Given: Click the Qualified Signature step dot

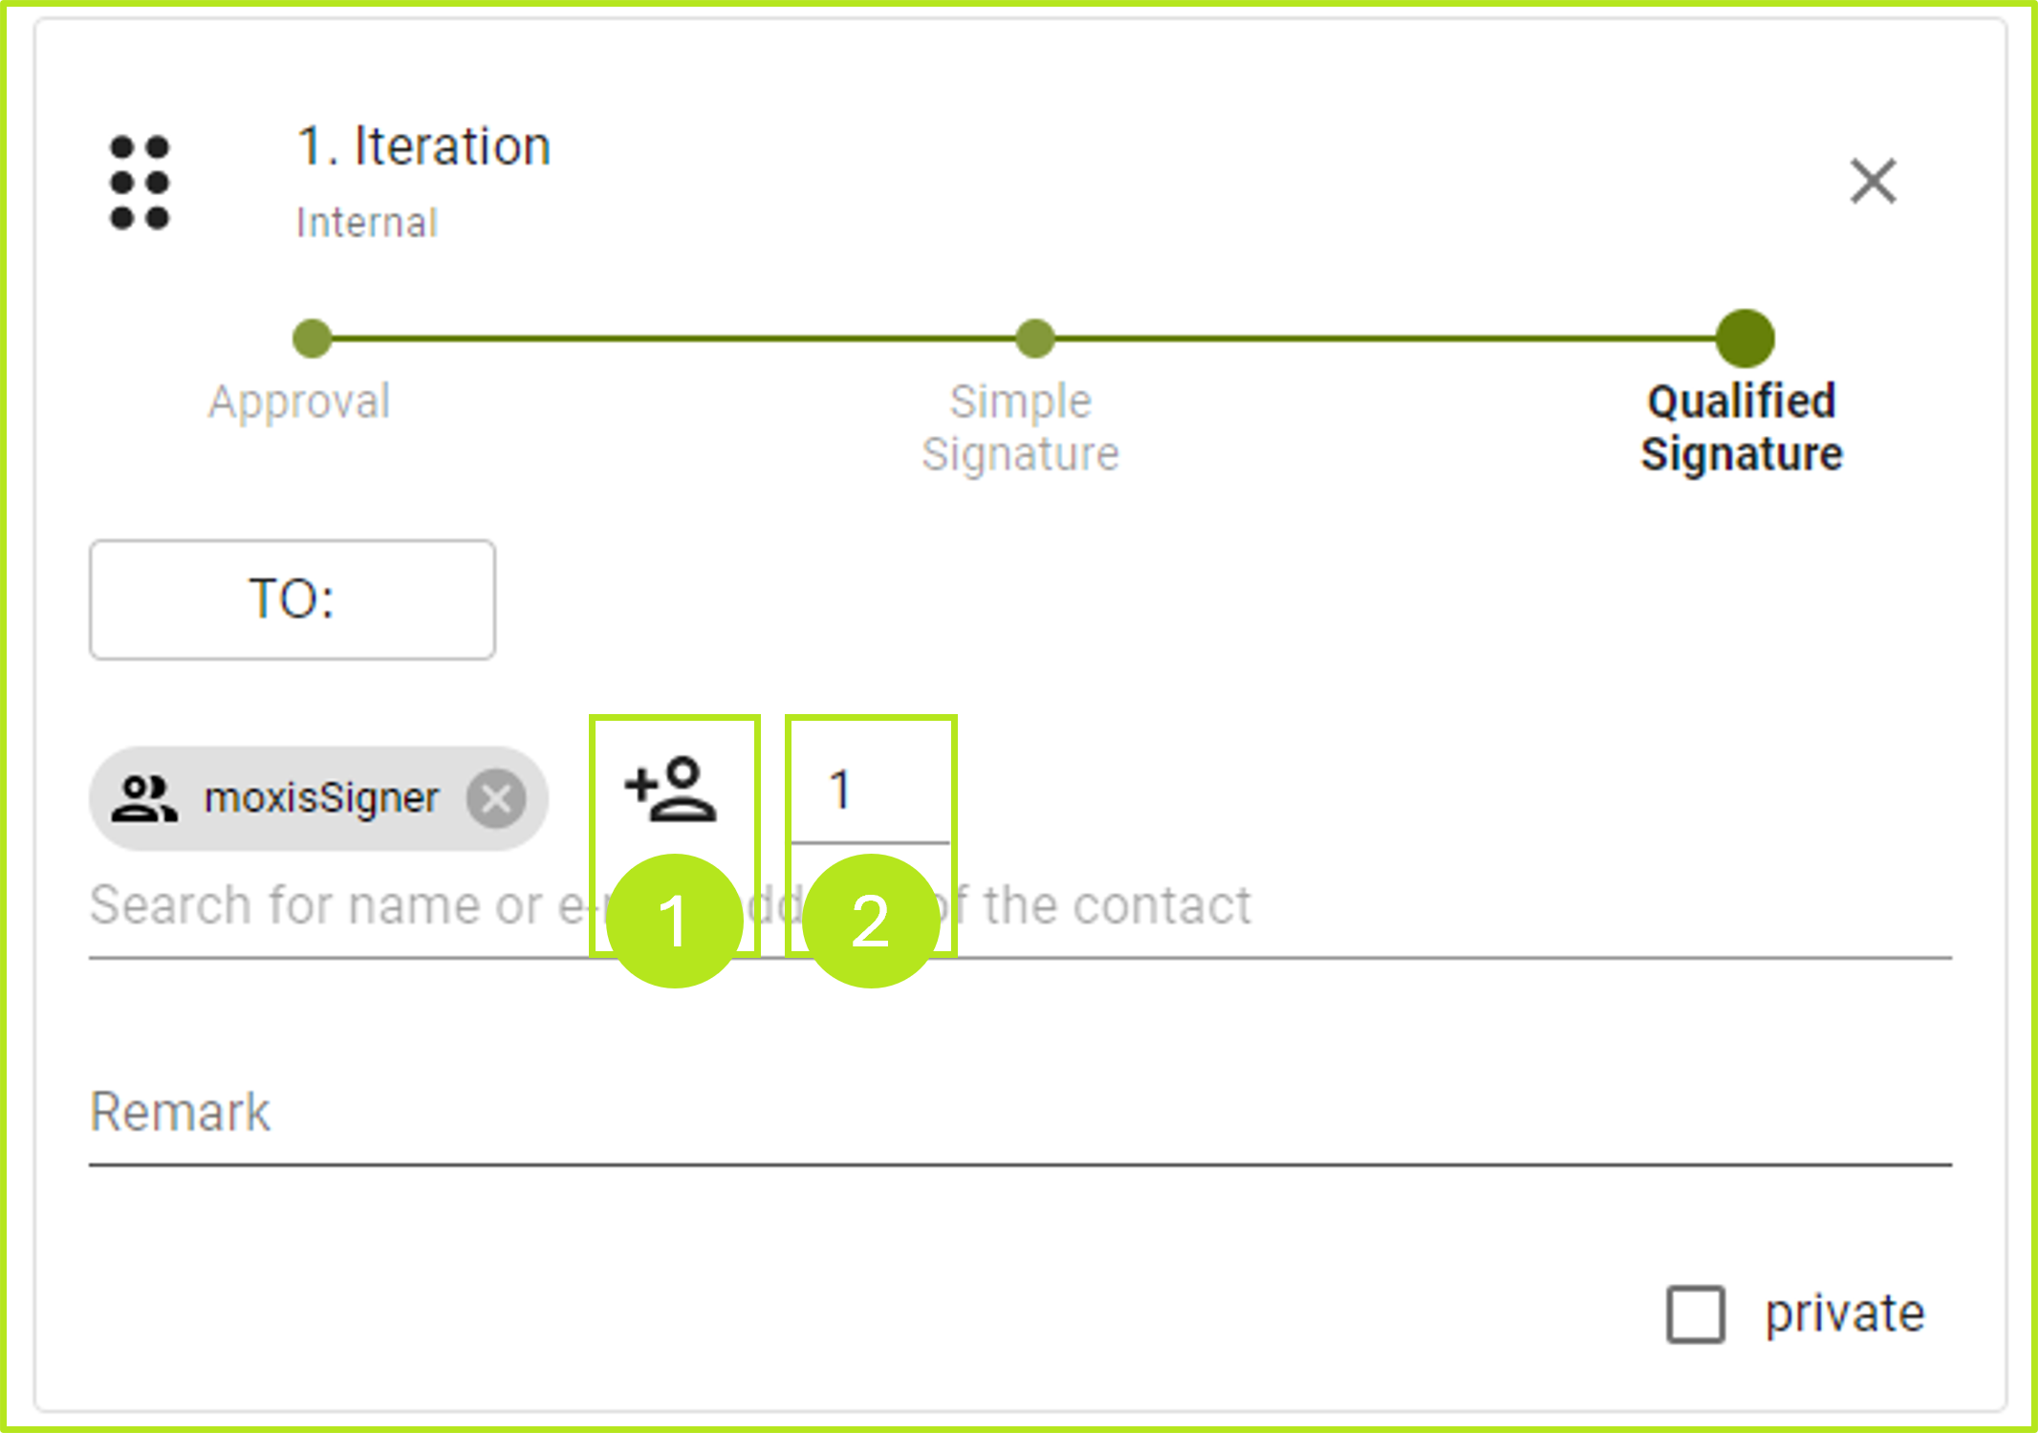Looking at the screenshot, I should [1745, 338].
